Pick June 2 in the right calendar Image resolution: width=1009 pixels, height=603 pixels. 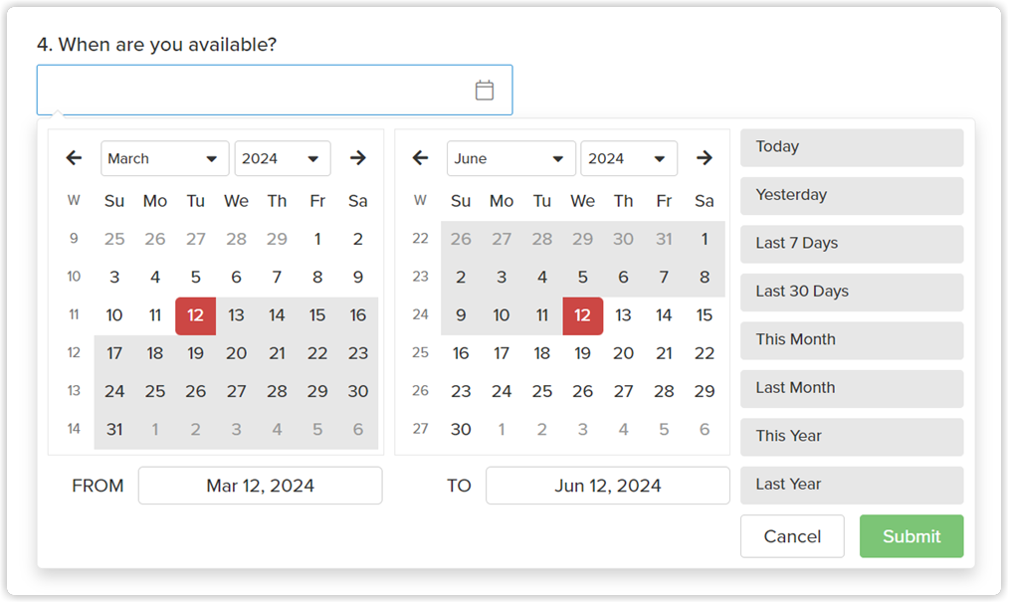coord(461,278)
